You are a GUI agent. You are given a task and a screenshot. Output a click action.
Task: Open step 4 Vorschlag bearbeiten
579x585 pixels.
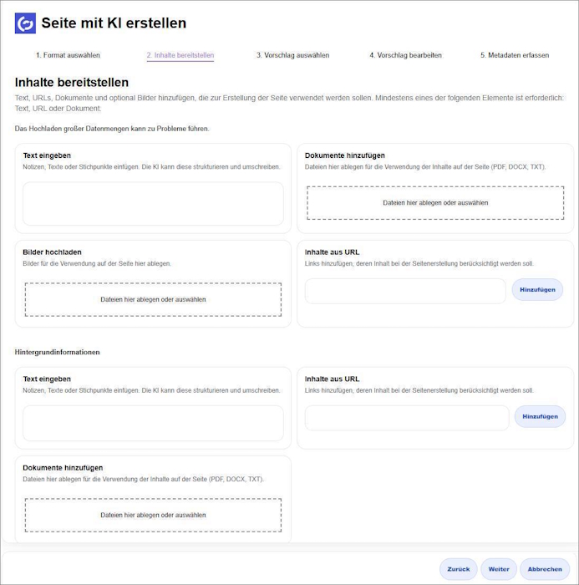[405, 55]
